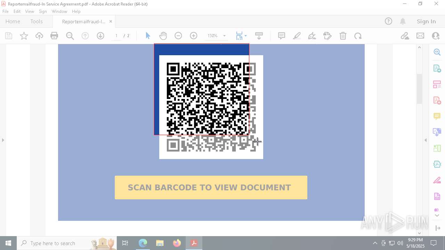Print the document
The image size is (445, 250).
pyautogui.click(x=54, y=36)
